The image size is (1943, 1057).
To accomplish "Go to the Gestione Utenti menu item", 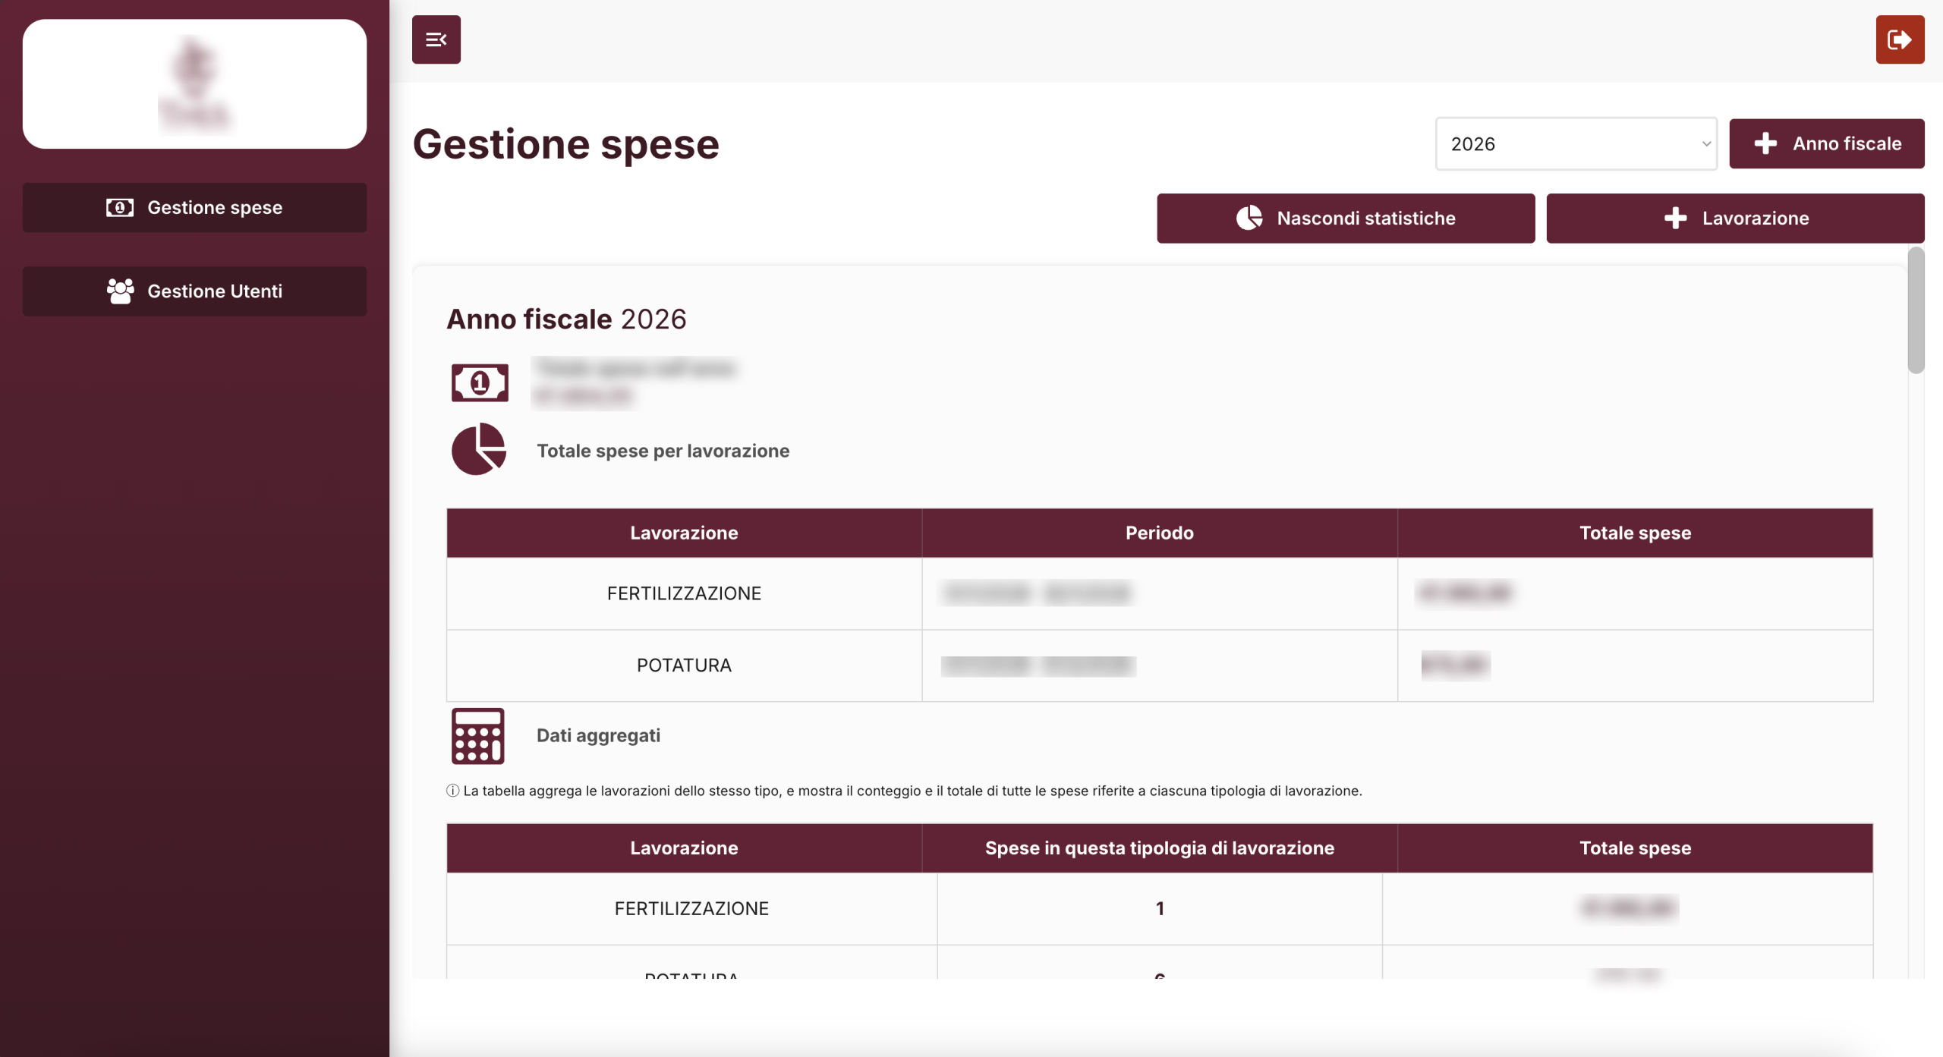I will coord(214,291).
